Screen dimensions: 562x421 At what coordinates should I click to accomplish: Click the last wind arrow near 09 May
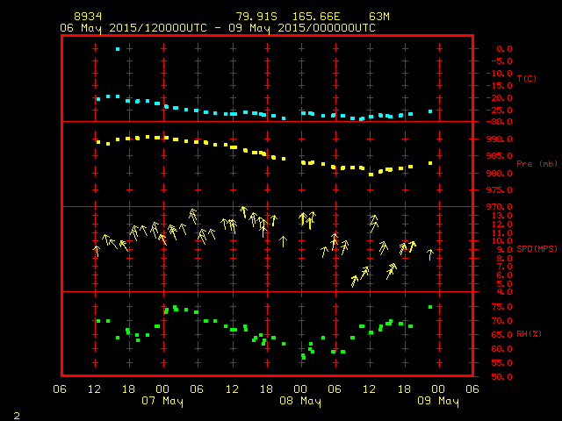click(x=430, y=254)
